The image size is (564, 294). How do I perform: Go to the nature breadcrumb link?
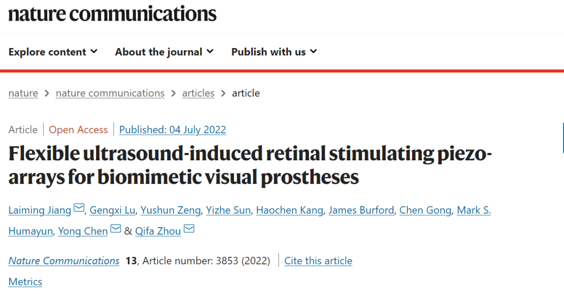[x=23, y=93]
